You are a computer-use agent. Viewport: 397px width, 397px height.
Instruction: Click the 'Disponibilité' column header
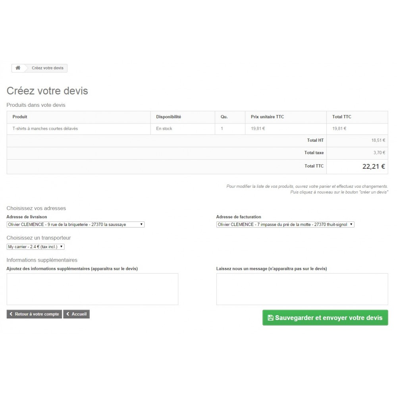tap(168, 117)
